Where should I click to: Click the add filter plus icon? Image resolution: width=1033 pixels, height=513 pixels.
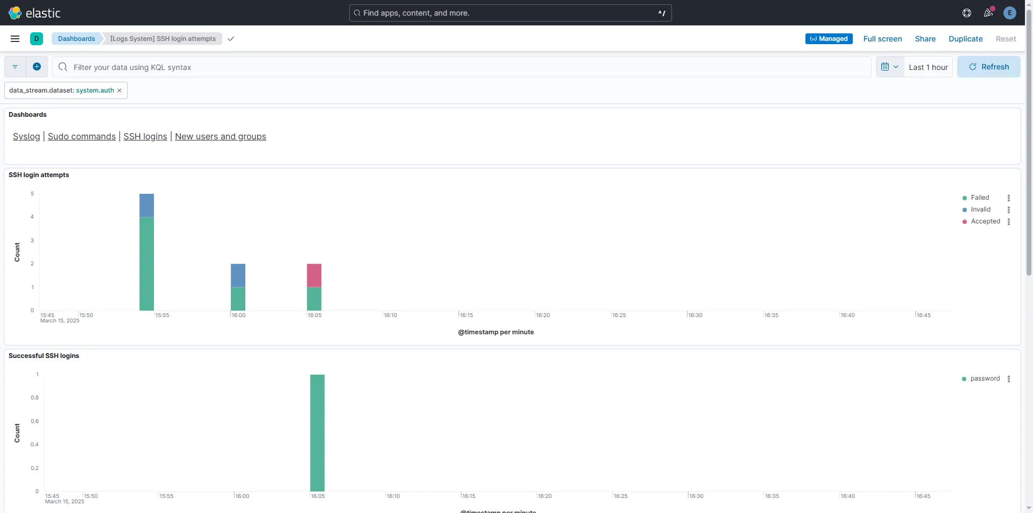pyautogui.click(x=37, y=67)
